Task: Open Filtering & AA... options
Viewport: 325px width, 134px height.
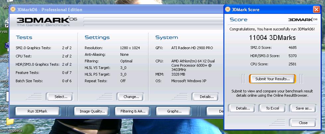Action: 133,111
